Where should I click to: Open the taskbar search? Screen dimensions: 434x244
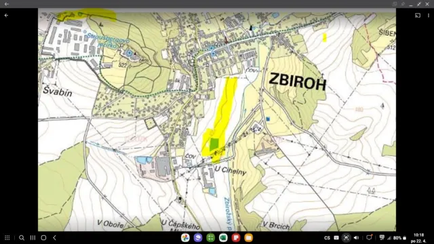(22, 238)
